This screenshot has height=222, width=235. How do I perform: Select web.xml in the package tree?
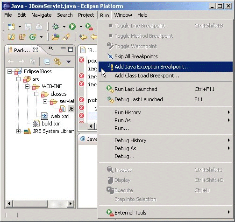click(60, 116)
